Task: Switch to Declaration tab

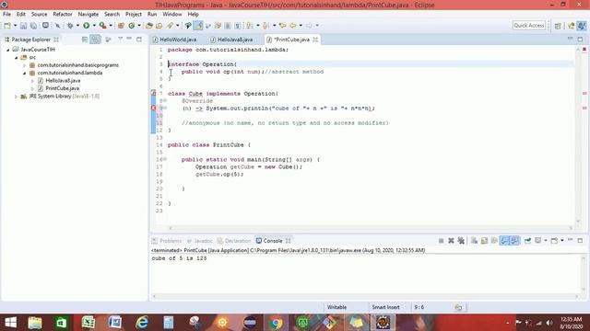Action: coord(234,241)
